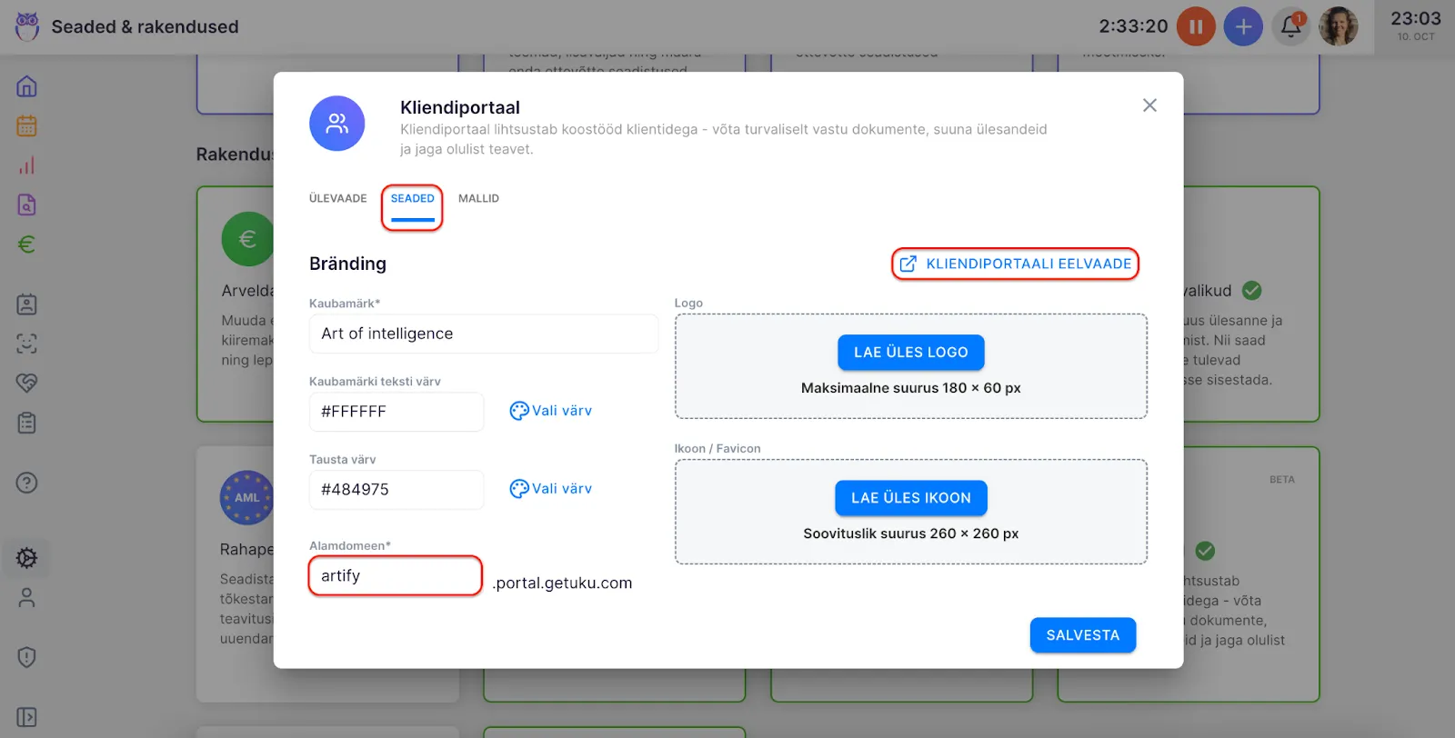This screenshot has height=738, width=1455.
Task: Open the calendar icon in sidebar
Action: click(27, 126)
